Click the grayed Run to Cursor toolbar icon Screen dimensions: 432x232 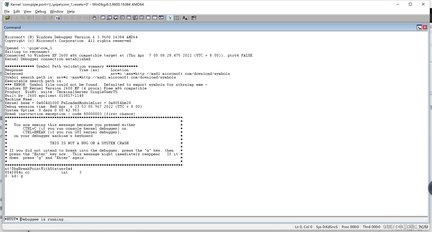(85, 18)
